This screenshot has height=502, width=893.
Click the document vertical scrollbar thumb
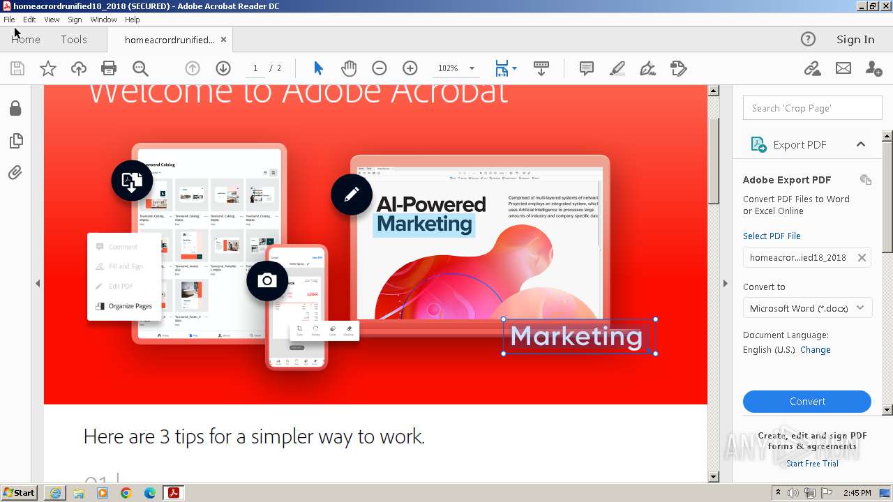(713, 160)
